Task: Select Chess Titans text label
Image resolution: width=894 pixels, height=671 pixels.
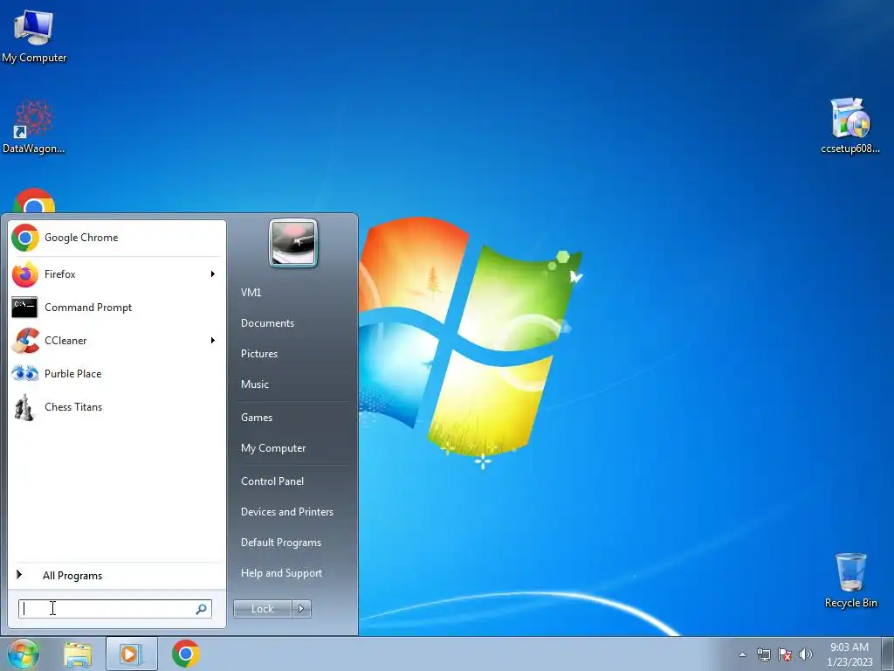Action: coord(73,407)
